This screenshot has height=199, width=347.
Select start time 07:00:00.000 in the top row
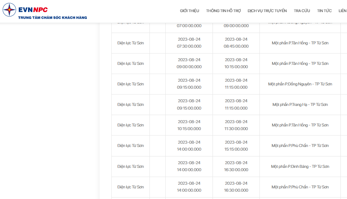pos(189,26)
